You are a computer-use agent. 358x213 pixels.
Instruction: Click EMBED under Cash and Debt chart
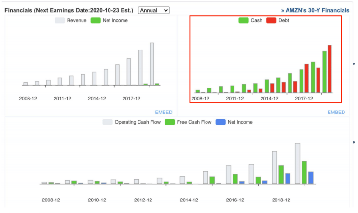coord(336,112)
